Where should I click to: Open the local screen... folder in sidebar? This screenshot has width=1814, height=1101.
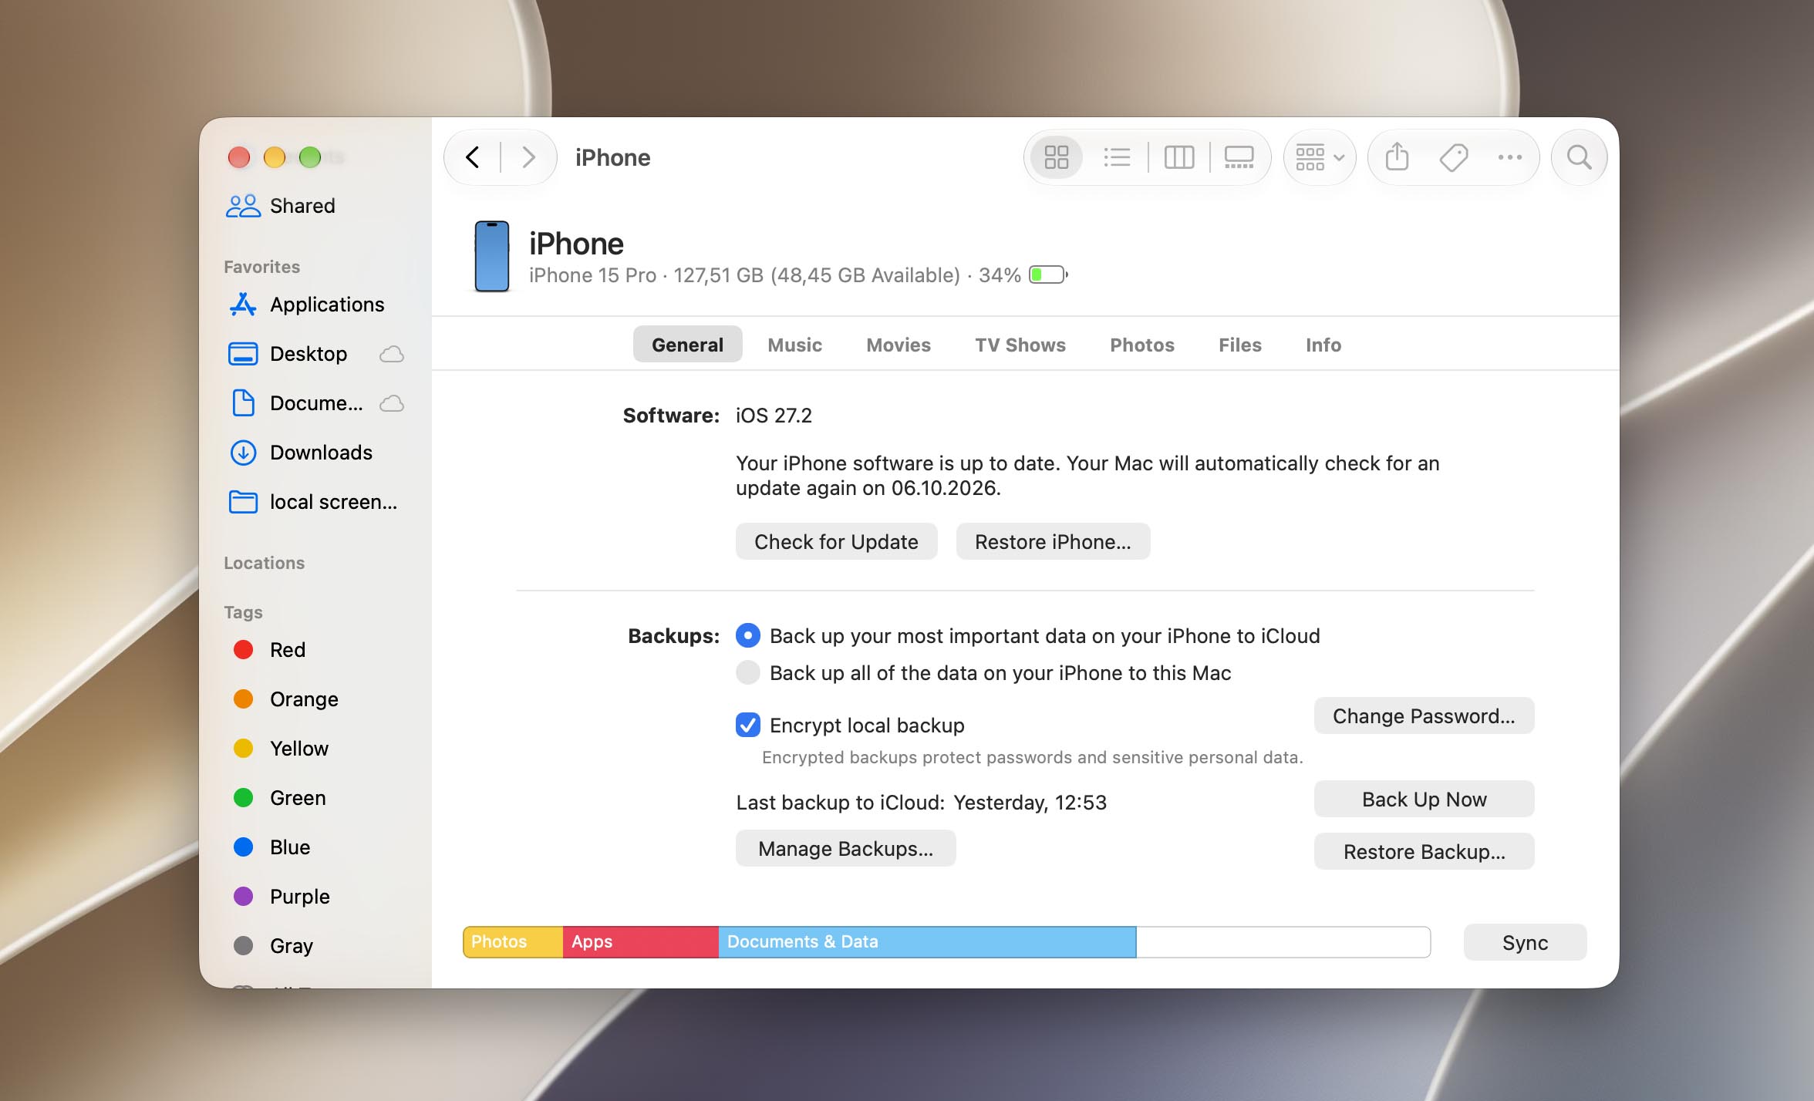(315, 502)
